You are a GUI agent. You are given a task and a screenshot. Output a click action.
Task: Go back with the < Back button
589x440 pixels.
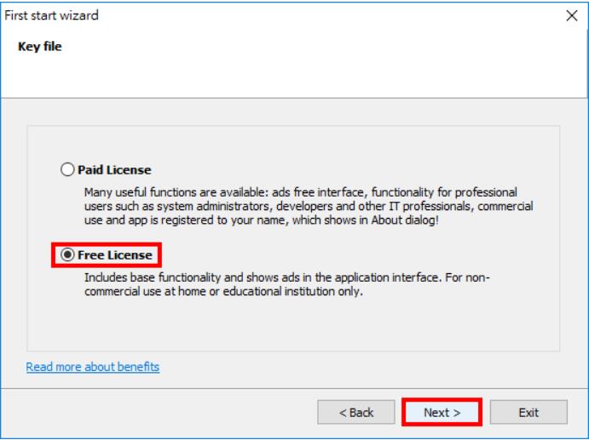[356, 412]
